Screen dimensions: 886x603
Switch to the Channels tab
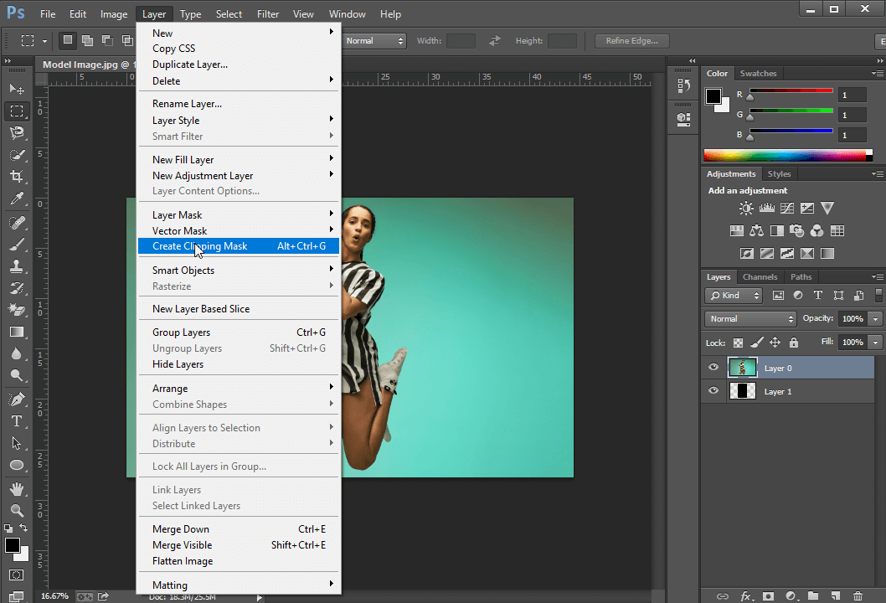[760, 276]
